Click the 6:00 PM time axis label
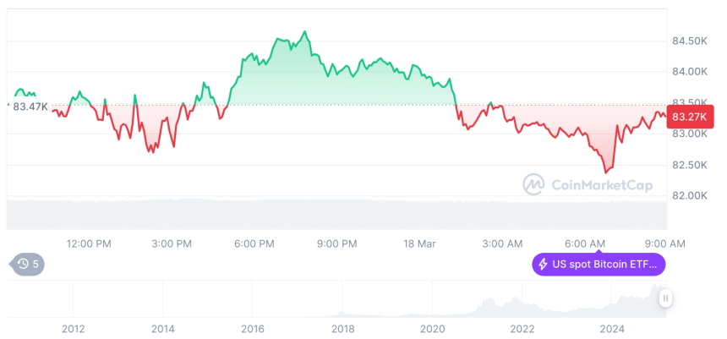Screen dimensions: 727x339 pos(254,244)
